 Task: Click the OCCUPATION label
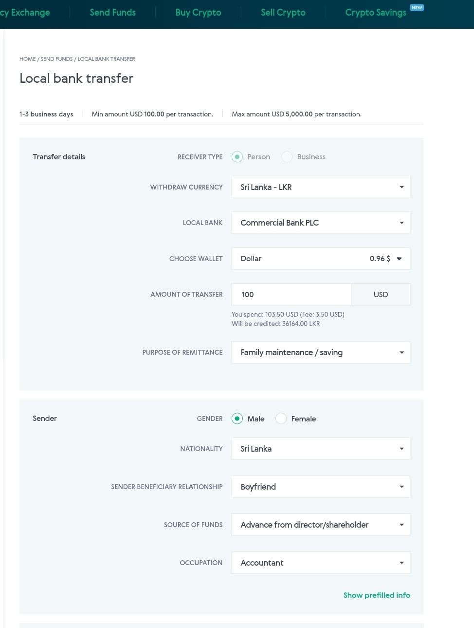coord(201,563)
